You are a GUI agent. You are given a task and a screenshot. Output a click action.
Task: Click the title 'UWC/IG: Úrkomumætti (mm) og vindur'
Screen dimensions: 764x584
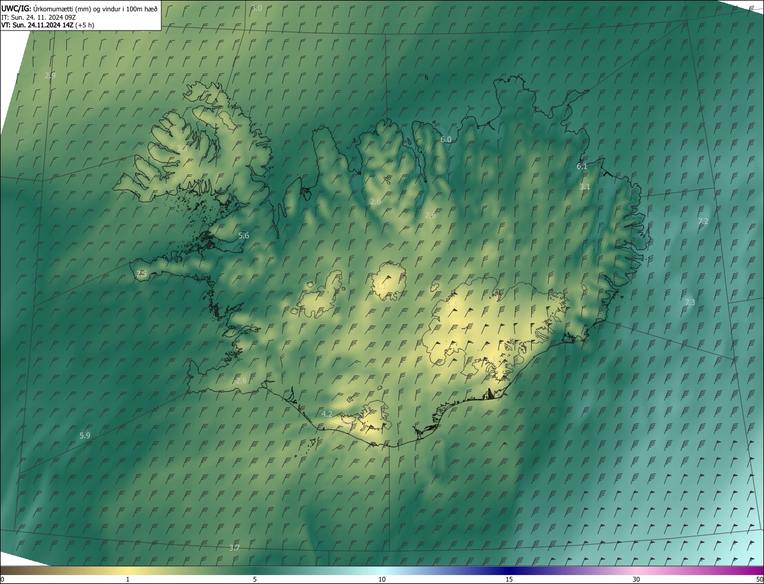79,8
